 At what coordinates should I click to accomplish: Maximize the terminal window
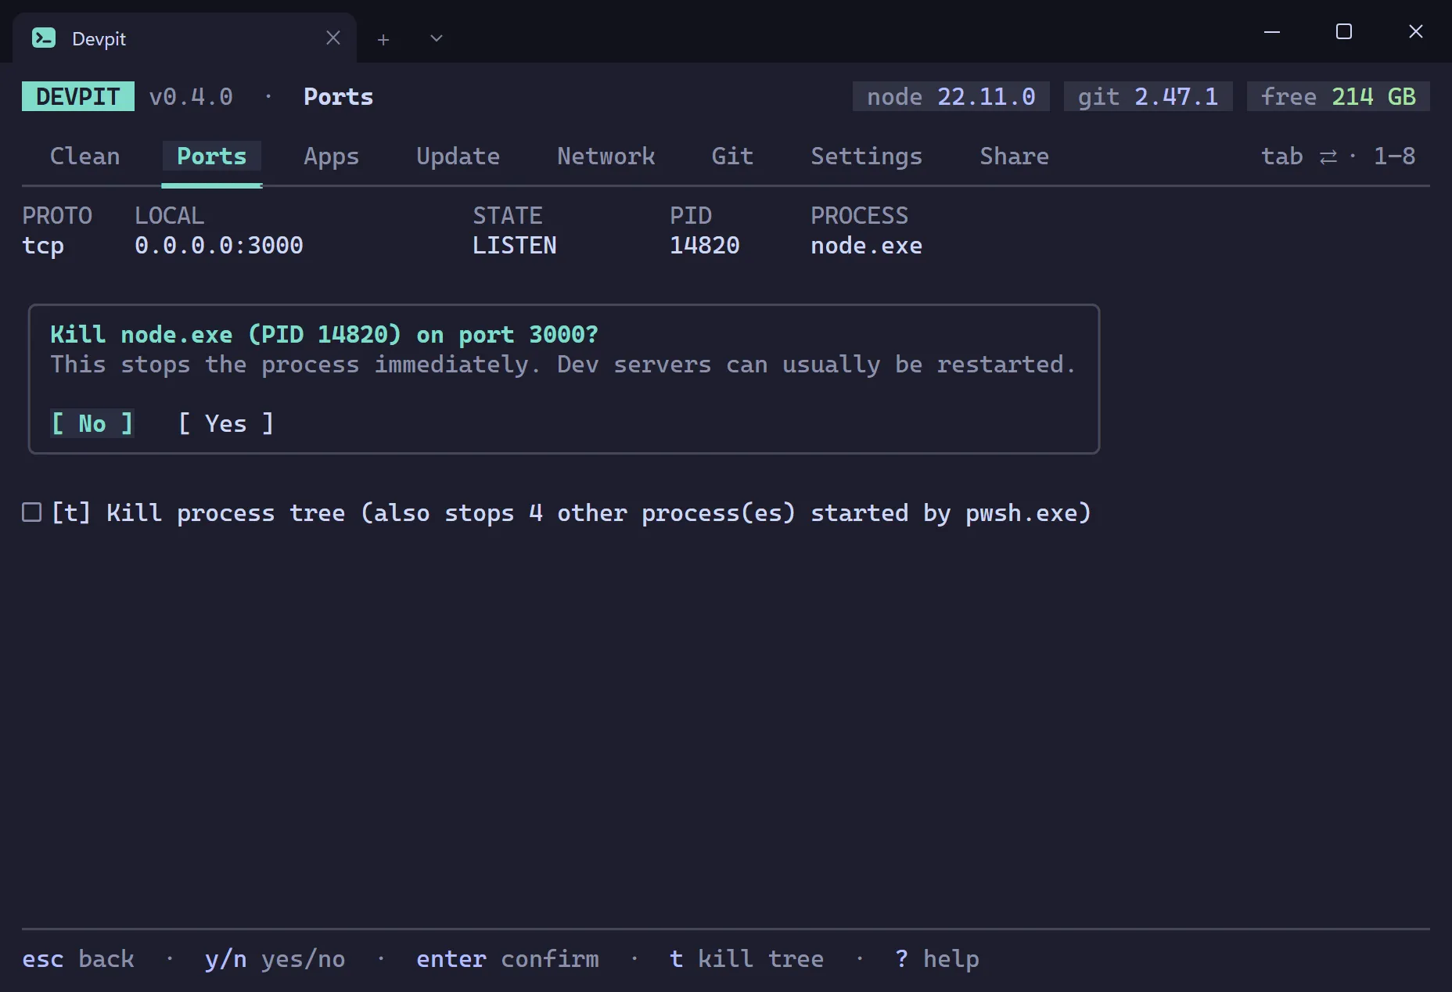1344,31
